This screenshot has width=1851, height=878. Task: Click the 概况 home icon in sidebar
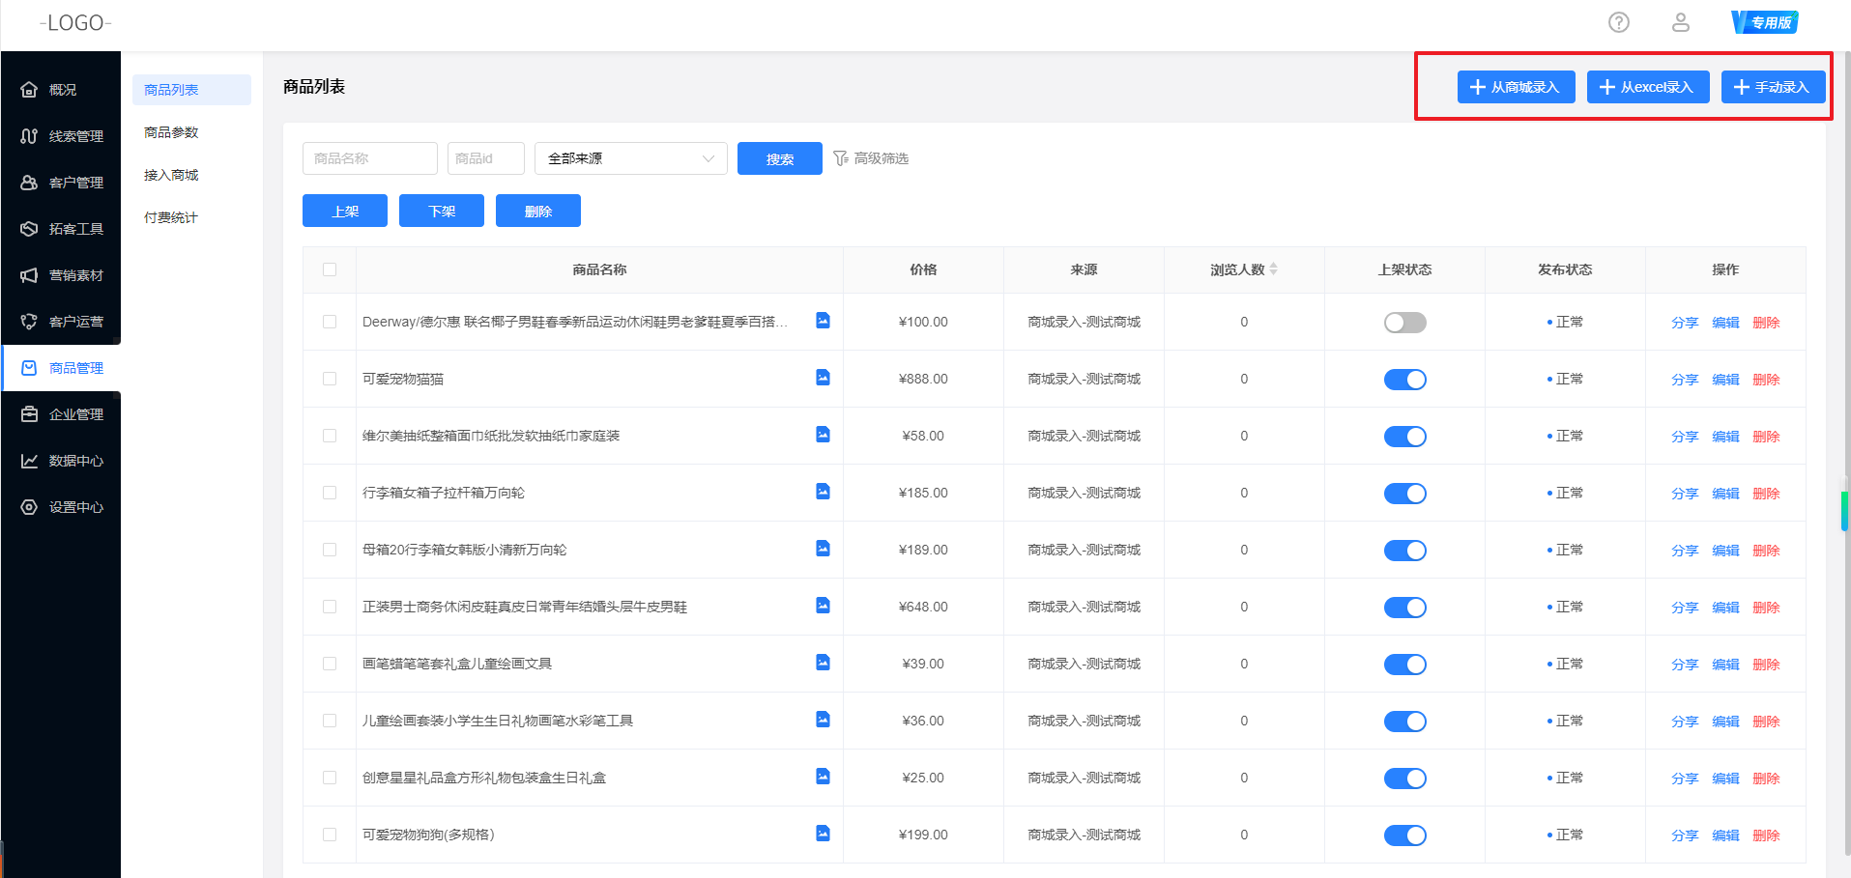coord(29,90)
